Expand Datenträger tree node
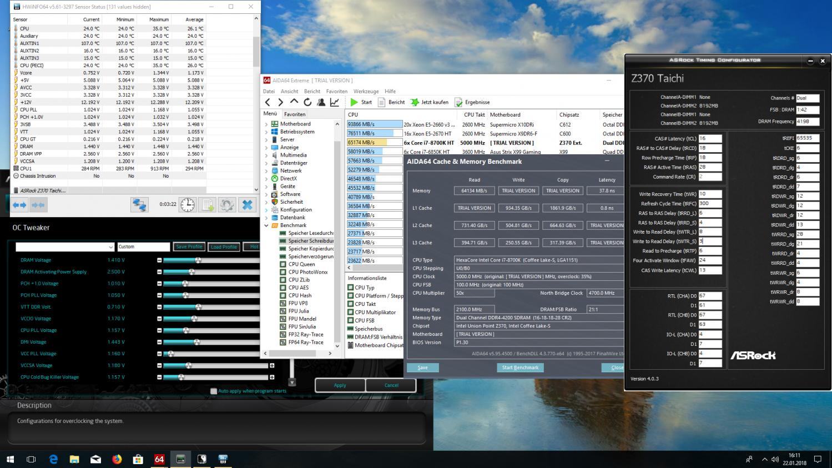832x468 pixels. point(266,163)
